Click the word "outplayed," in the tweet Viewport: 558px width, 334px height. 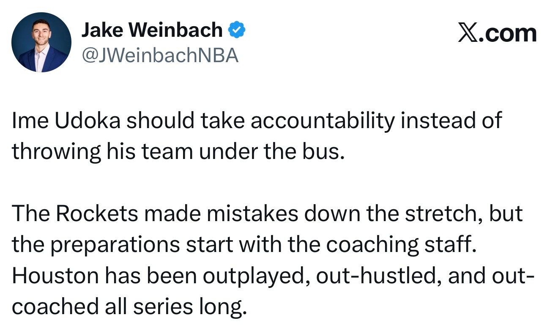click(256, 277)
